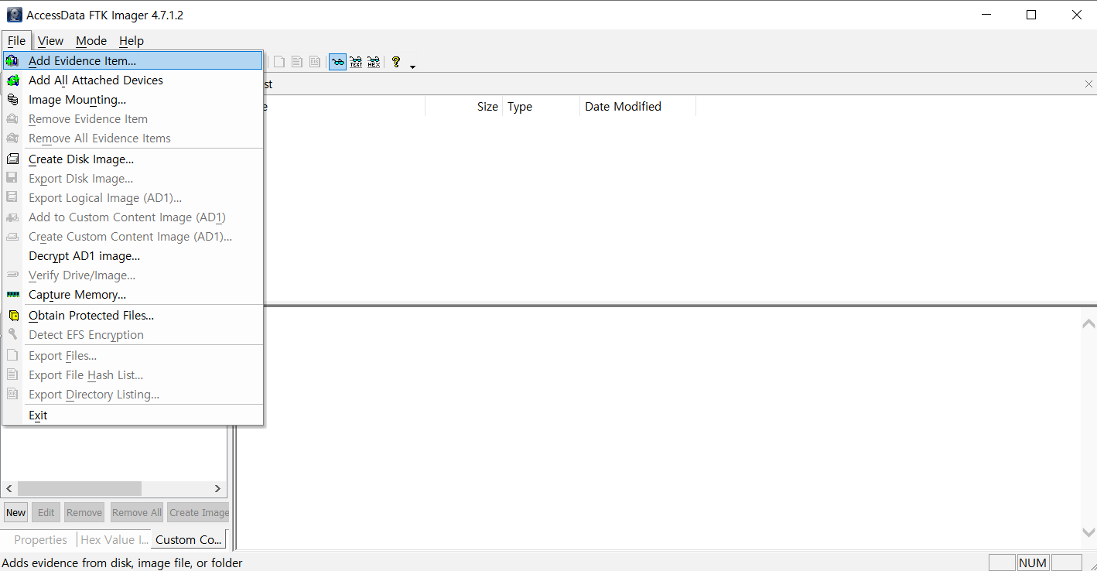Select Create Disk Image option
This screenshot has height=571, width=1097.
(132, 159)
